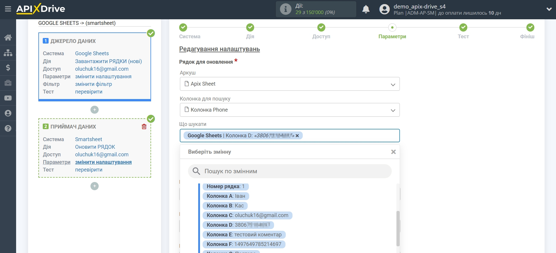The width and height of the screenshot is (556, 253).
Task: Select the Номер рядка: 1 variable
Action: tap(225, 186)
